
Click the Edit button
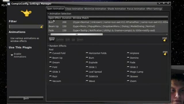click(68, 40)
